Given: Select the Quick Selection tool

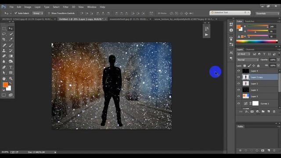Looking at the screenshot, I should click(x=11, y=34).
